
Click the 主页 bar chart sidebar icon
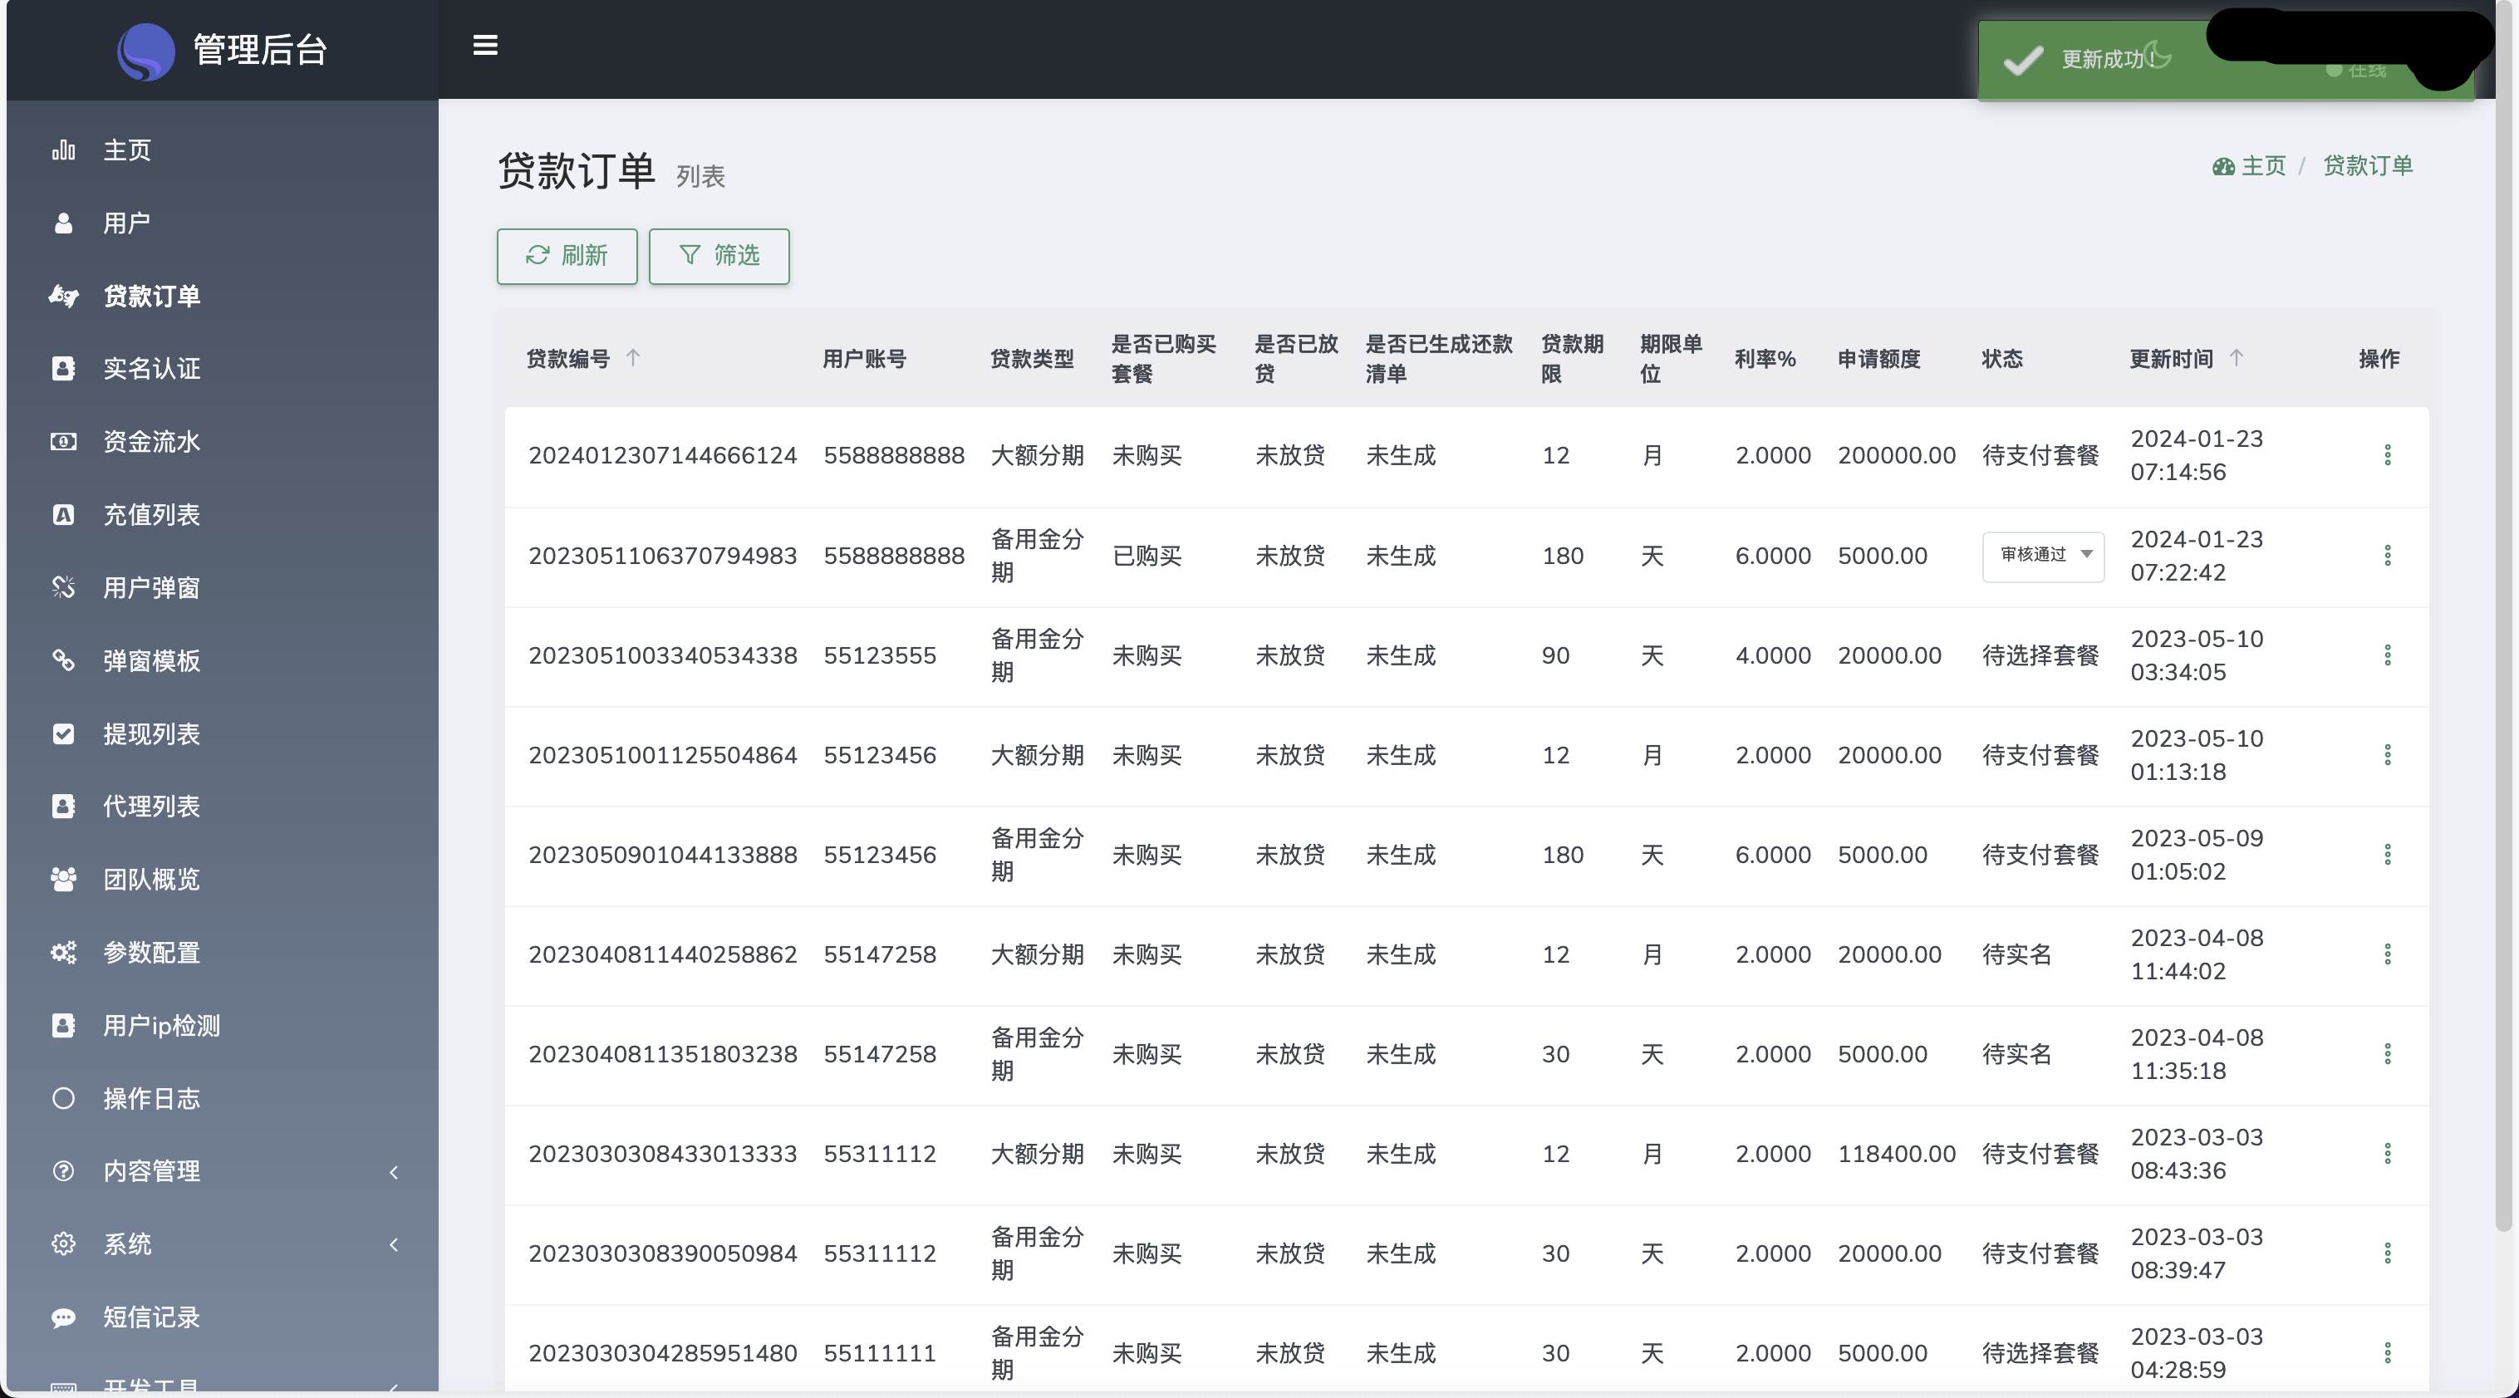click(x=64, y=150)
